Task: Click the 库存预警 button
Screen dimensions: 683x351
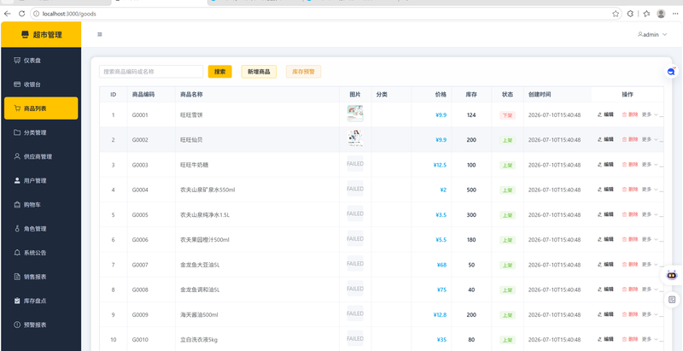Action: (303, 72)
